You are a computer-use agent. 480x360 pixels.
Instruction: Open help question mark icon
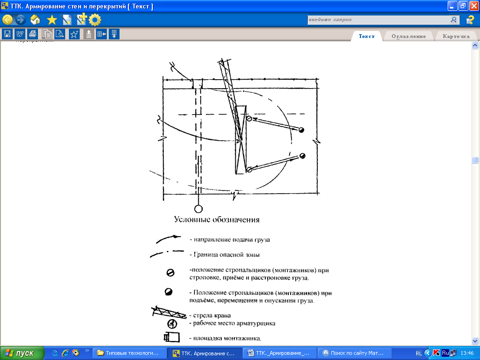[x=470, y=20]
